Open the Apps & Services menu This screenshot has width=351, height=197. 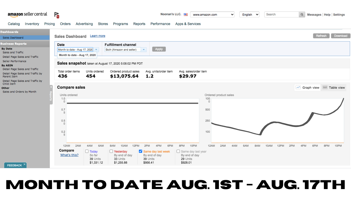pyautogui.click(x=188, y=24)
